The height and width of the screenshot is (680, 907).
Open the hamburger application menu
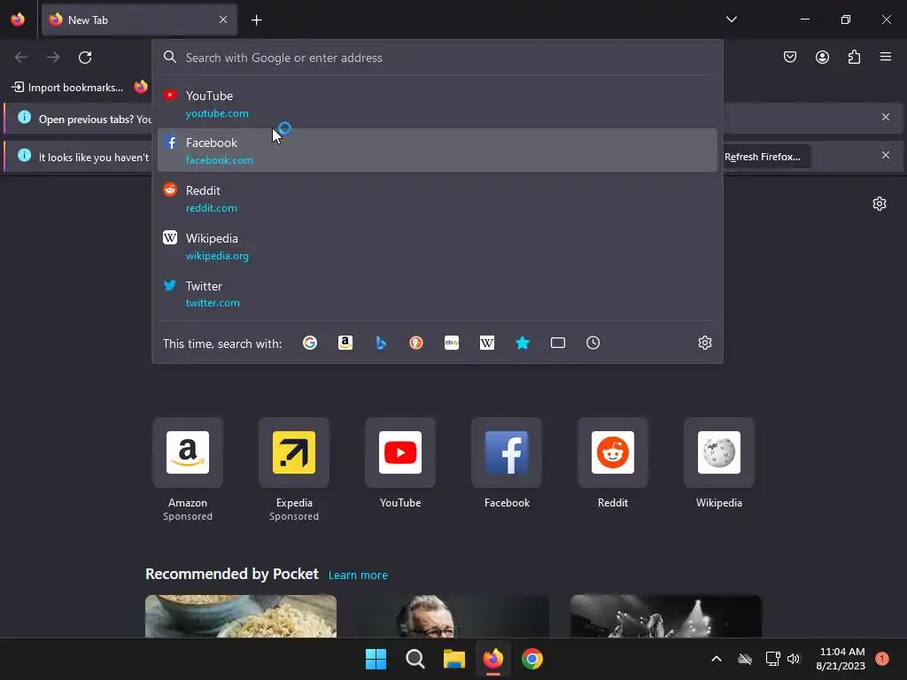(886, 57)
